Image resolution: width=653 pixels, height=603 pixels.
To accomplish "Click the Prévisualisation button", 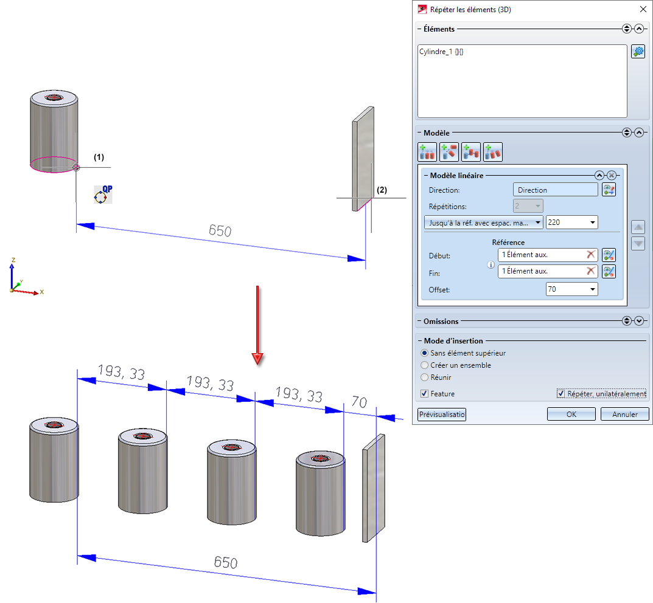I will [442, 415].
